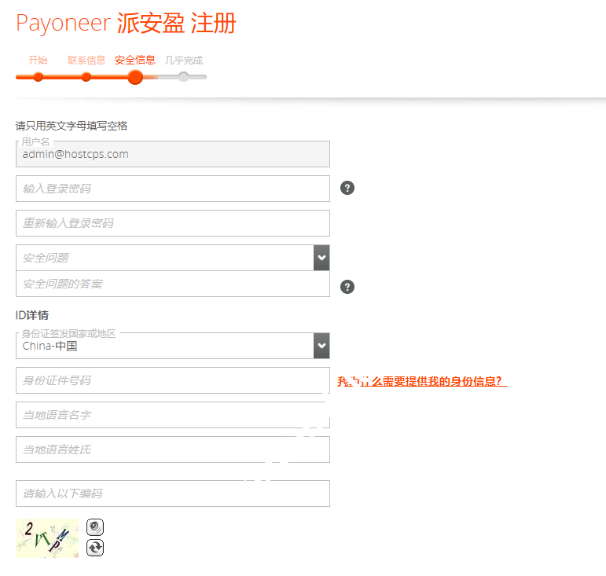Click the 输入登录密码 field
The height and width of the screenshot is (576, 606).
(172, 189)
